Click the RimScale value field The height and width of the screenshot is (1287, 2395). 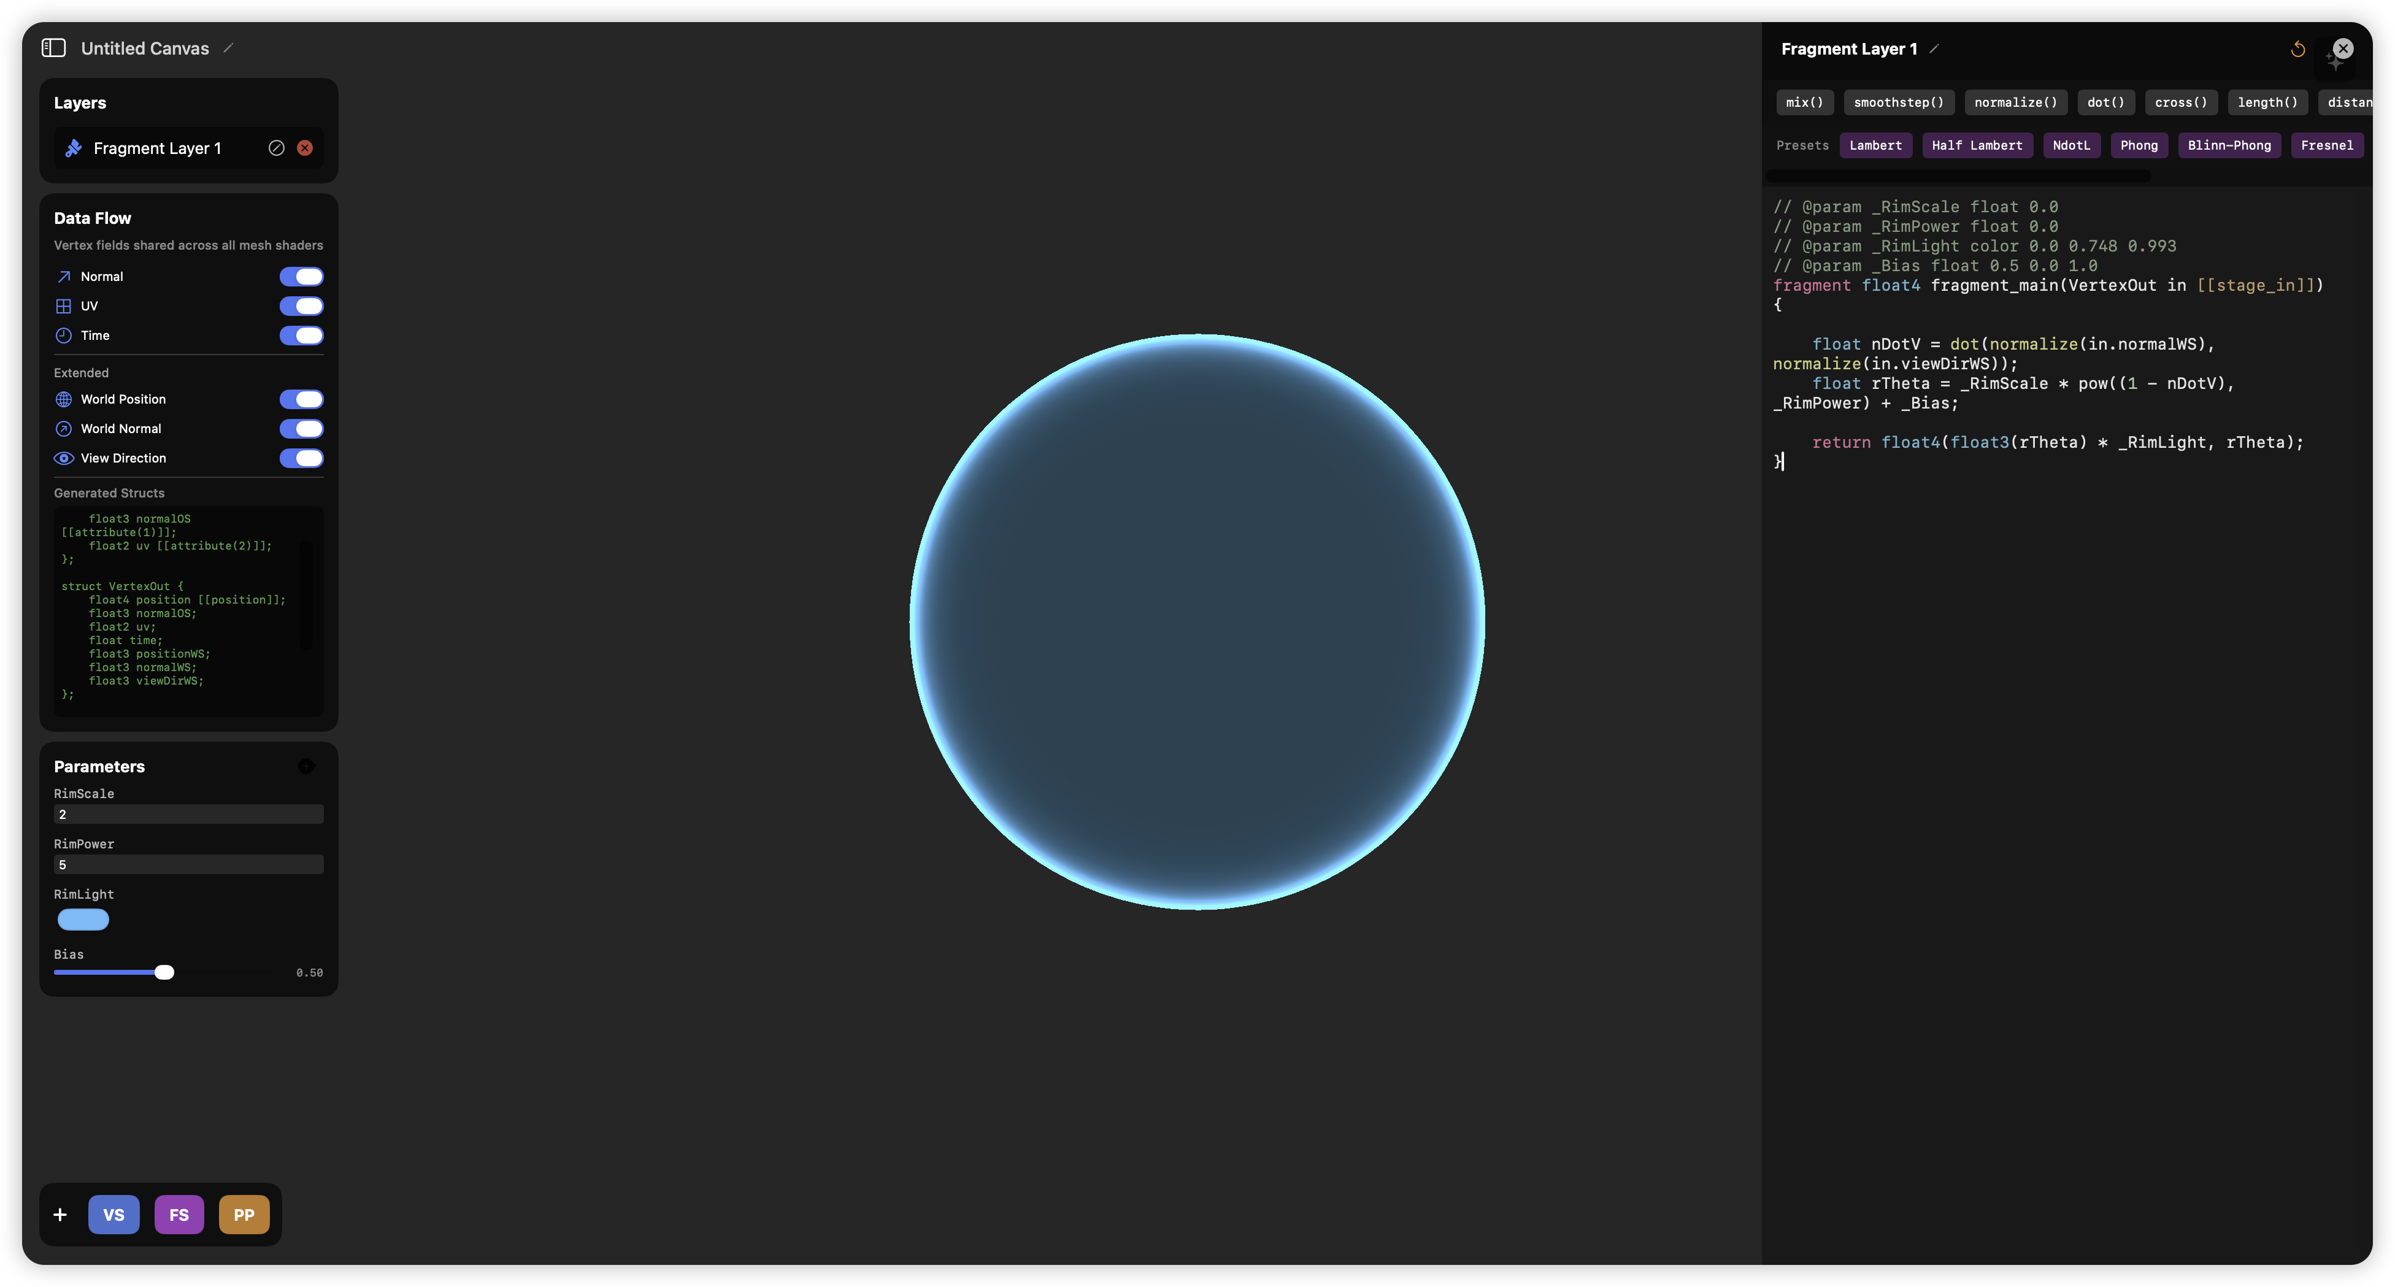[x=188, y=813]
